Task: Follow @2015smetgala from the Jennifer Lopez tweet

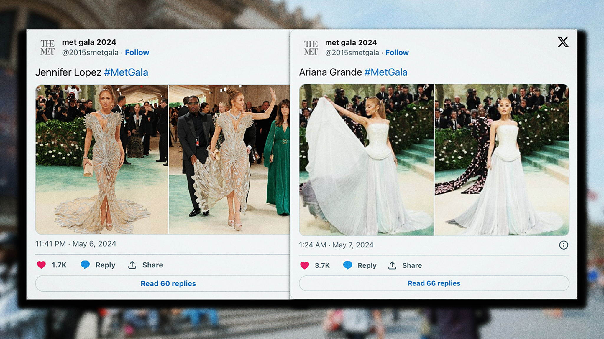Action: 137,52
